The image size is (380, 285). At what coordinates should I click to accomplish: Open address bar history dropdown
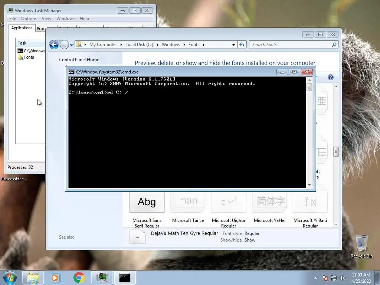tap(233, 45)
